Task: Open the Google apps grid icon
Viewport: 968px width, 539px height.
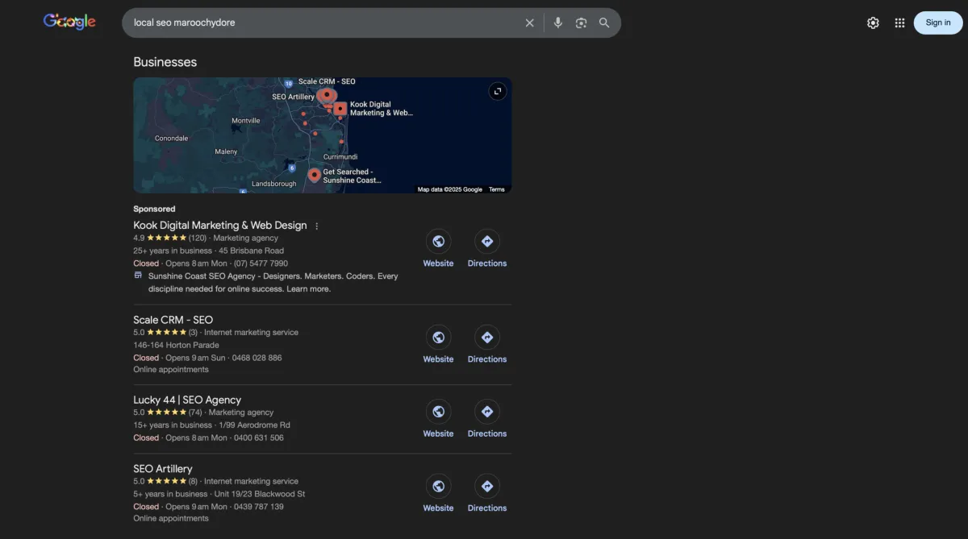Action: (899, 23)
